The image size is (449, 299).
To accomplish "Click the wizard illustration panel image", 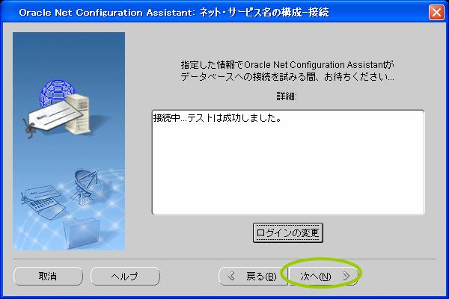I will point(69,141).
